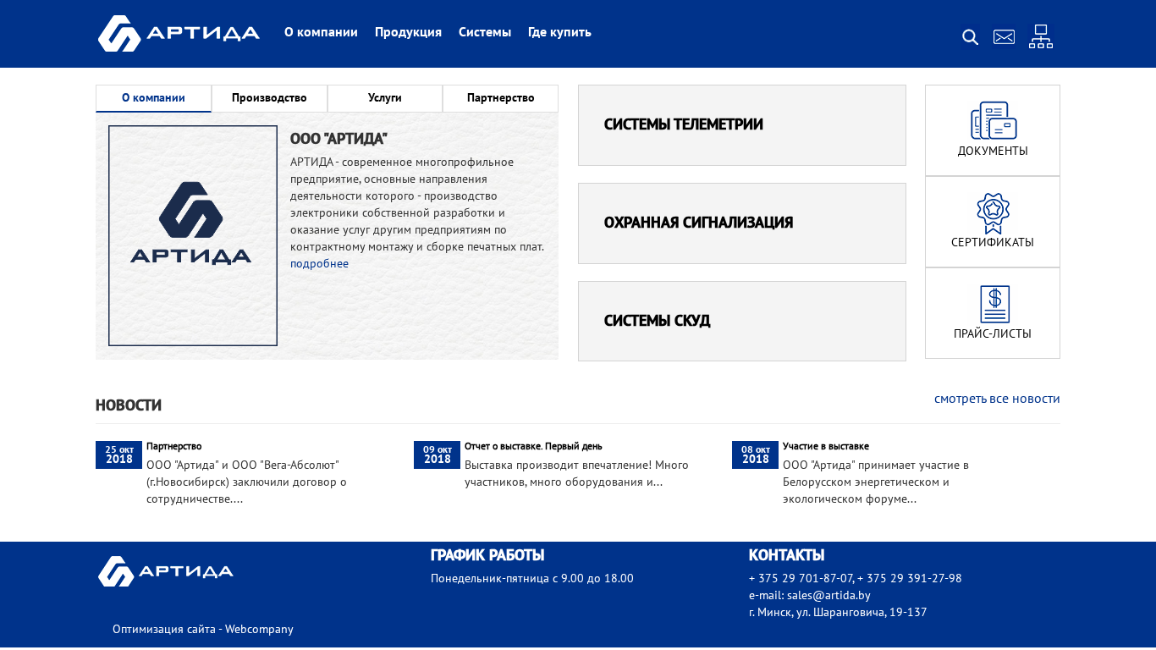1156x650 pixels.
Task: Open Отчет о выставке. Первый день news
Action: click(533, 446)
